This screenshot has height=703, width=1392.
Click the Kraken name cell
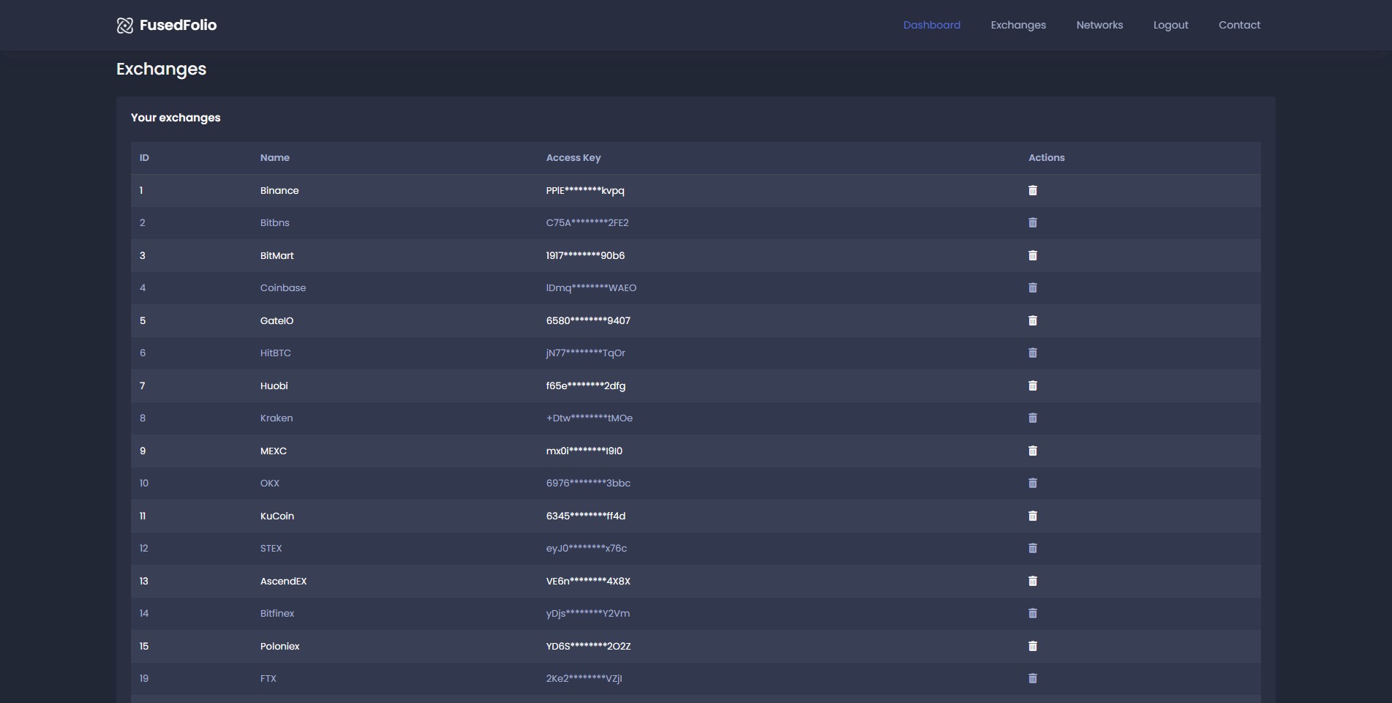click(276, 418)
